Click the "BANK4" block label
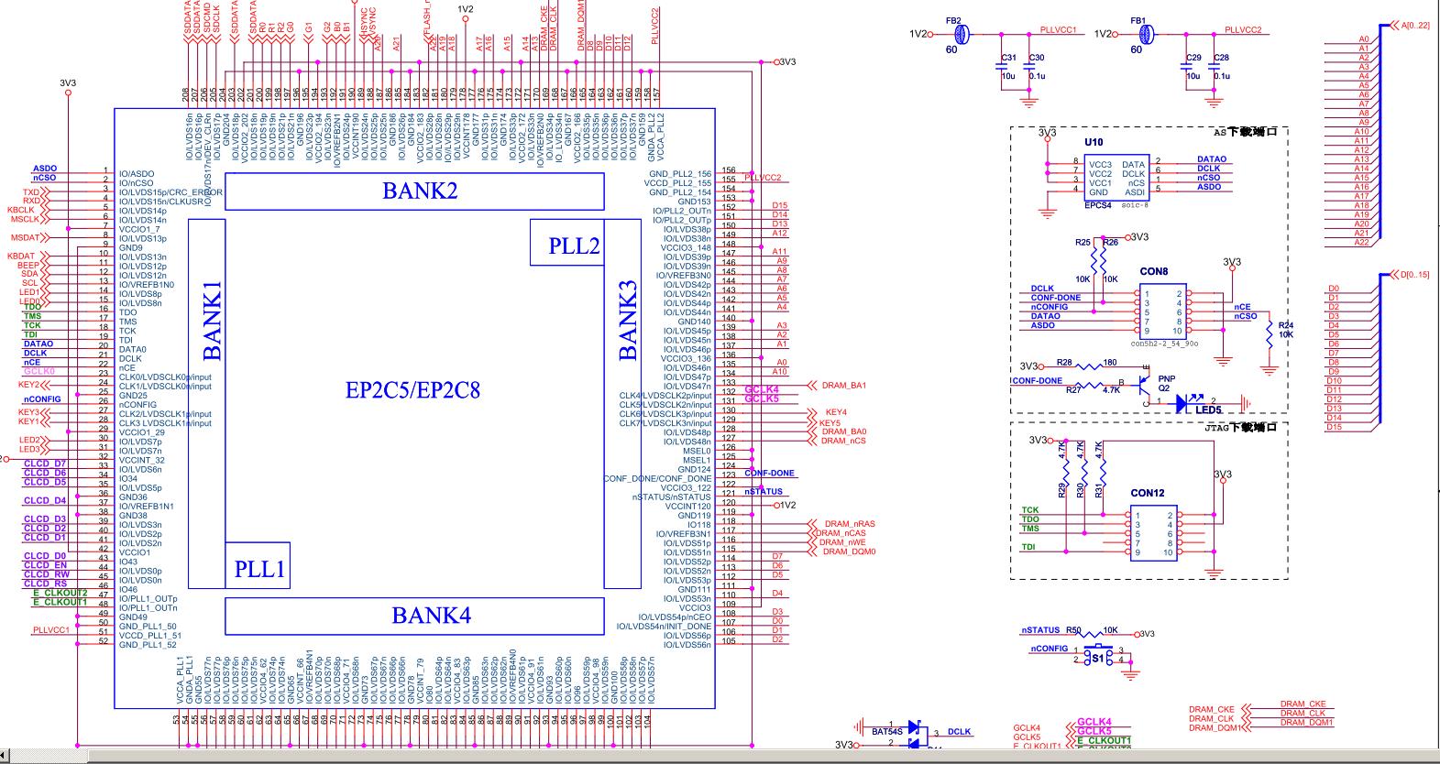Viewport: 1440px width, 764px height. point(432,615)
